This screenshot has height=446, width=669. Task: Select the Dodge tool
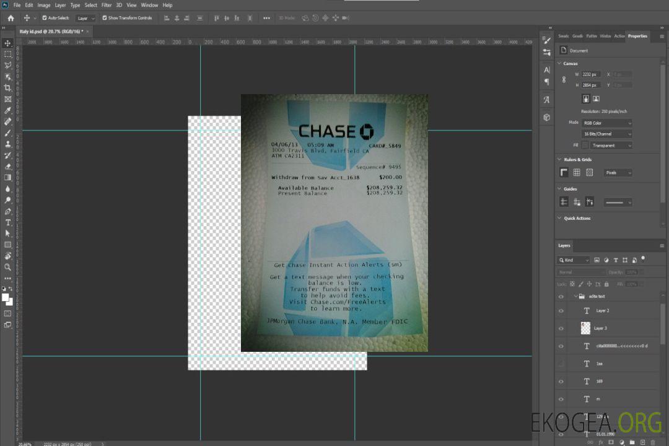click(x=7, y=199)
